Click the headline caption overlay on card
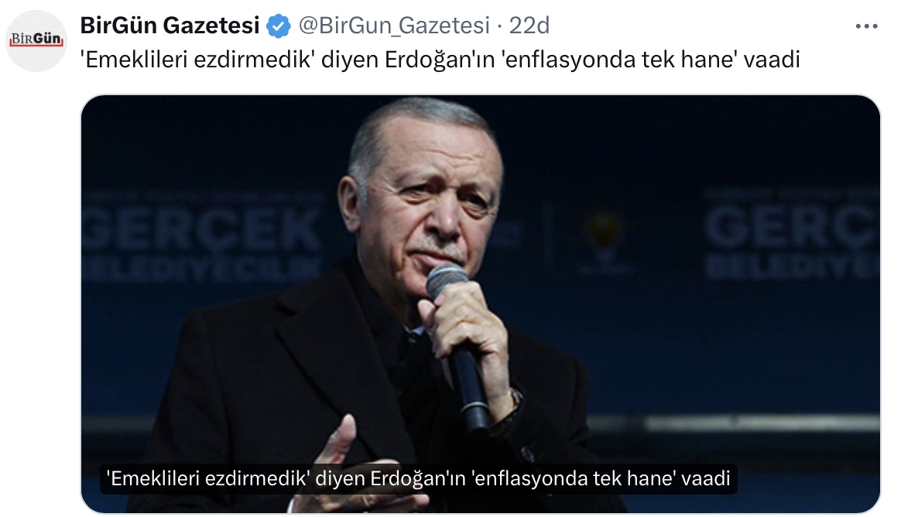901x517 pixels. tap(418, 478)
